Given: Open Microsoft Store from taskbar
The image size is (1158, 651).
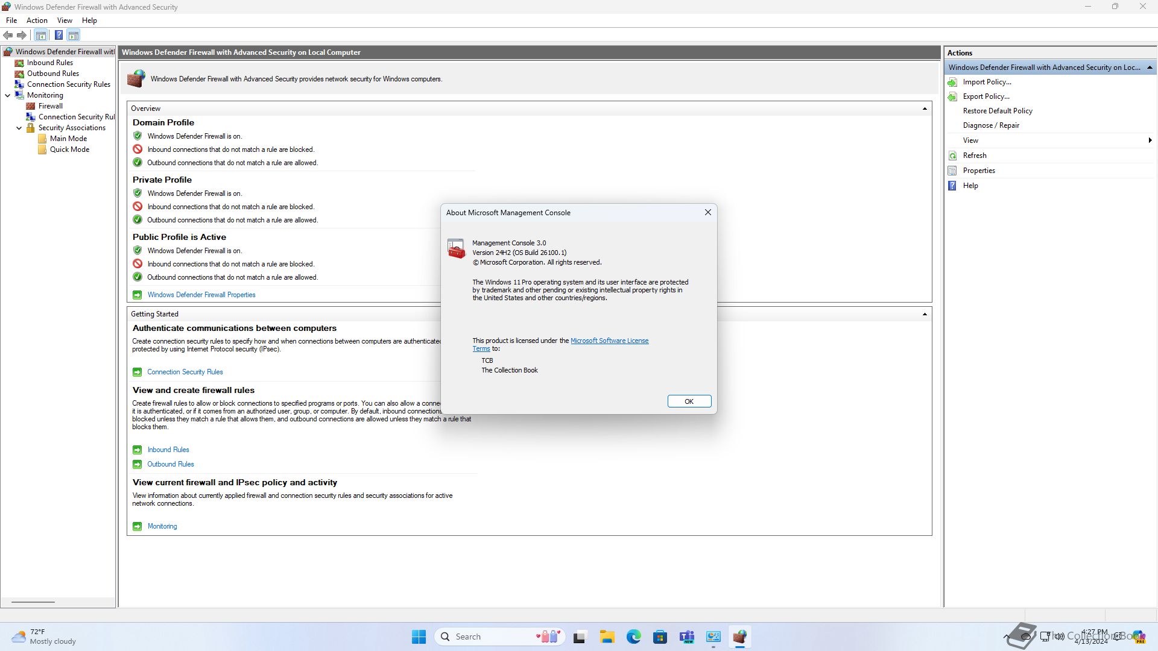Looking at the screenshot, I should click(x=660, y=637).
